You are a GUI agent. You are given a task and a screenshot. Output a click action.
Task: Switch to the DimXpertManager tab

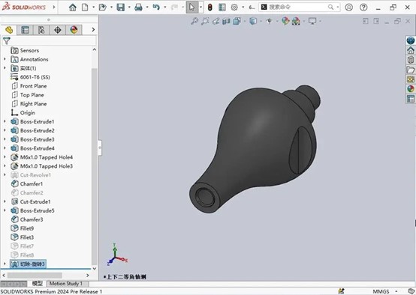(58, 30)
